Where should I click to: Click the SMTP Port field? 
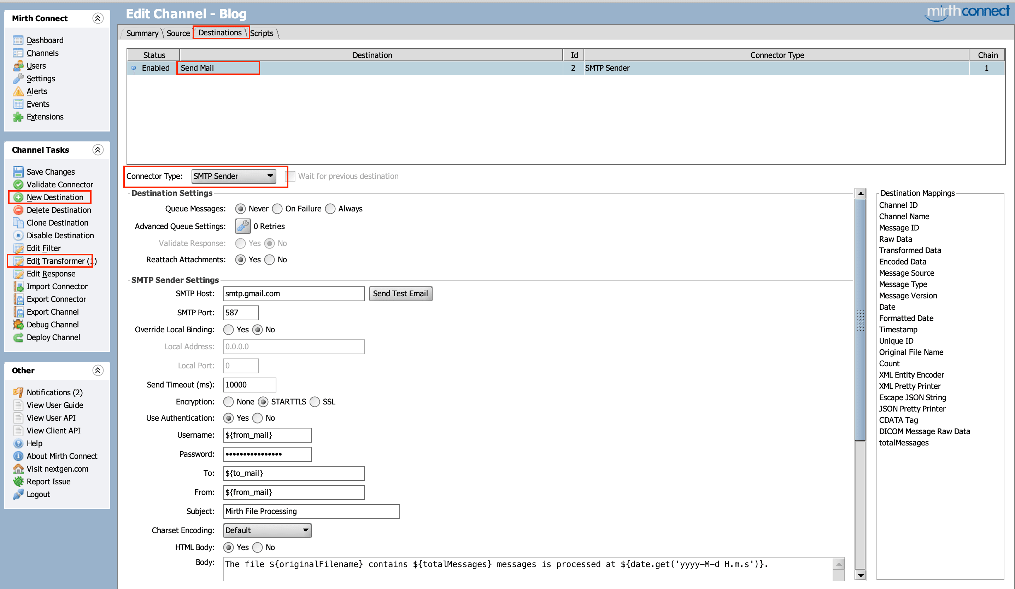(241, 313)
